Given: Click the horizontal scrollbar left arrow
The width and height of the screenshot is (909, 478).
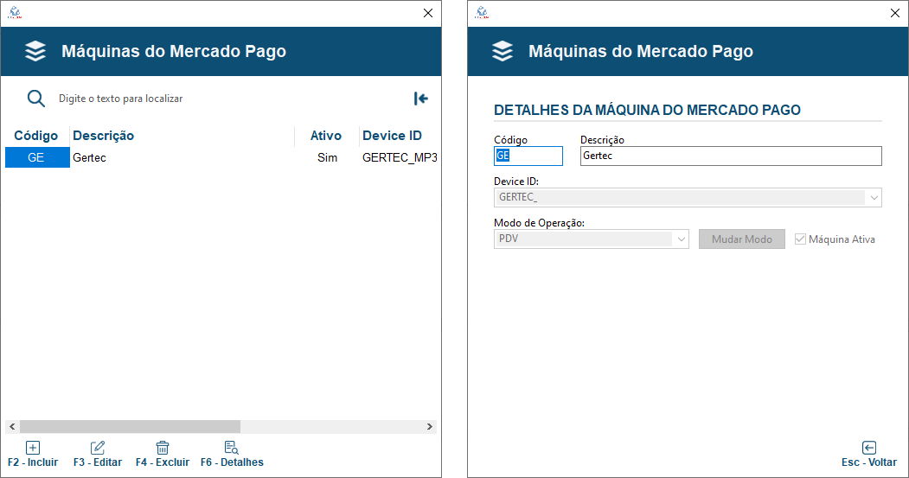Looking at the screenshot, I should point(12,426).
